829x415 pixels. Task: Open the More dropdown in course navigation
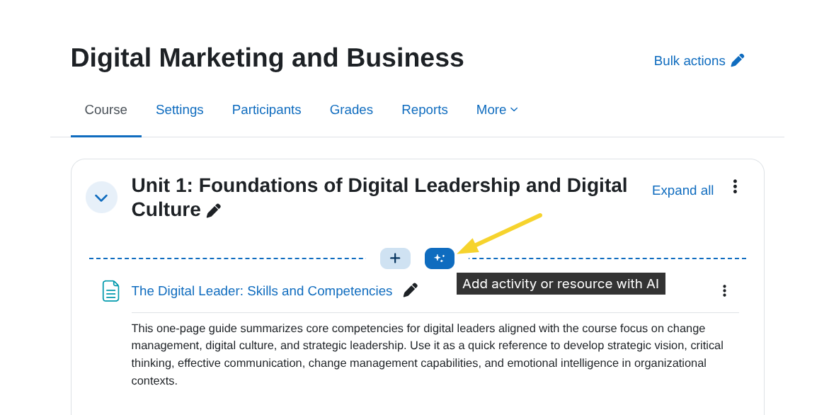tap(497, 110)
